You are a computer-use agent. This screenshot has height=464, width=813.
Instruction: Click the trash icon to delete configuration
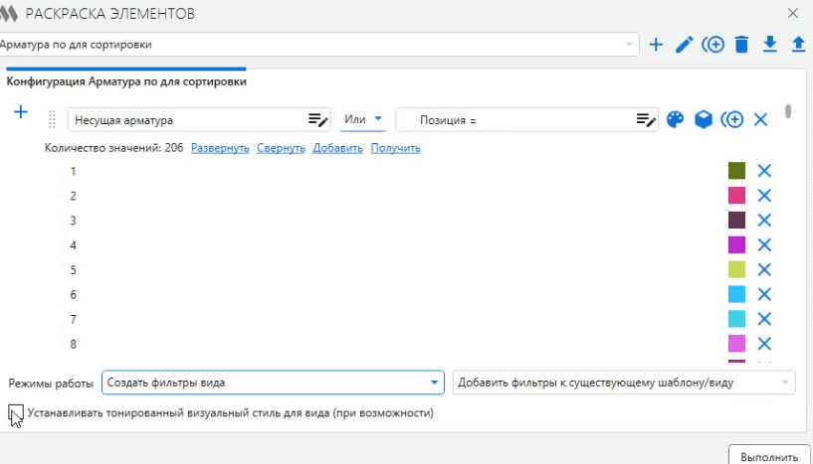(741, 45)
